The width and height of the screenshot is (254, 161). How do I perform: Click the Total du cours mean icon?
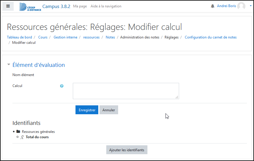(22, 137)
